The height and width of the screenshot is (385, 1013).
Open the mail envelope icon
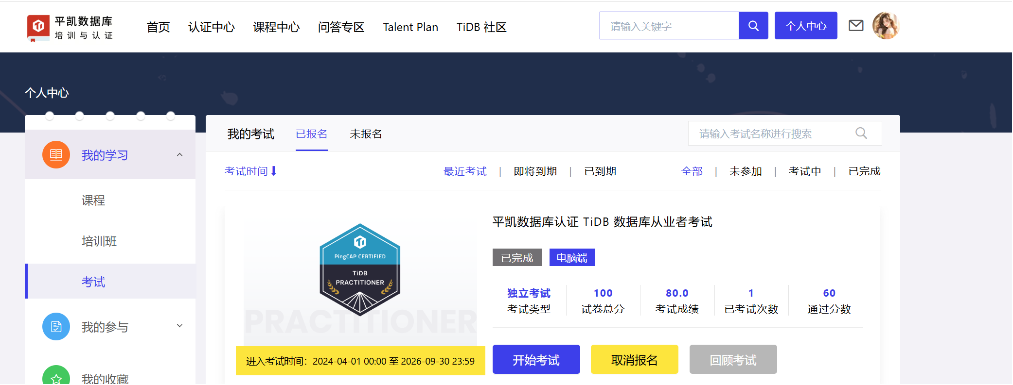[856, 25]
